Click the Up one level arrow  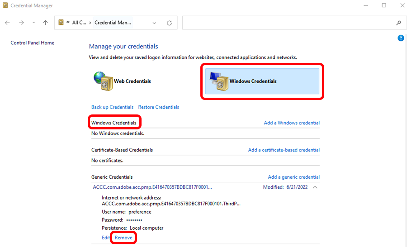[x=45, y=23]
